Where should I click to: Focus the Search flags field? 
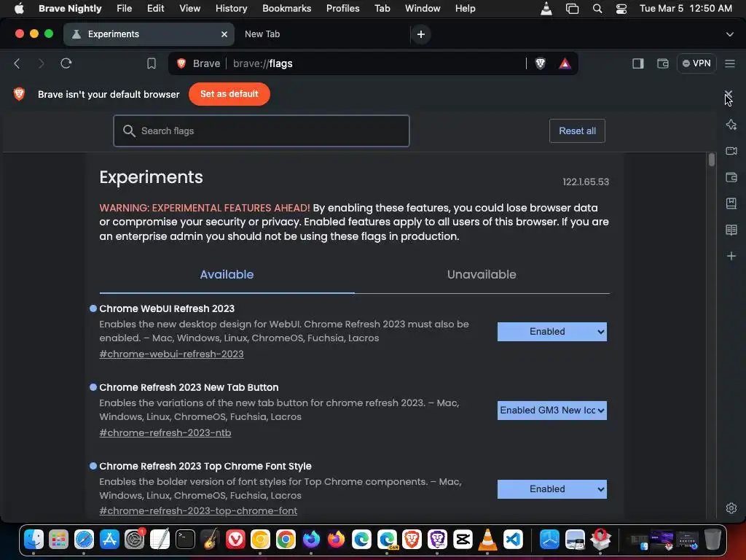click(262, 131)
